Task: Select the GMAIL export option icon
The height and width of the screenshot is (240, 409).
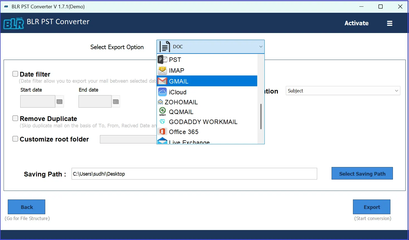Action: [162, 81]
